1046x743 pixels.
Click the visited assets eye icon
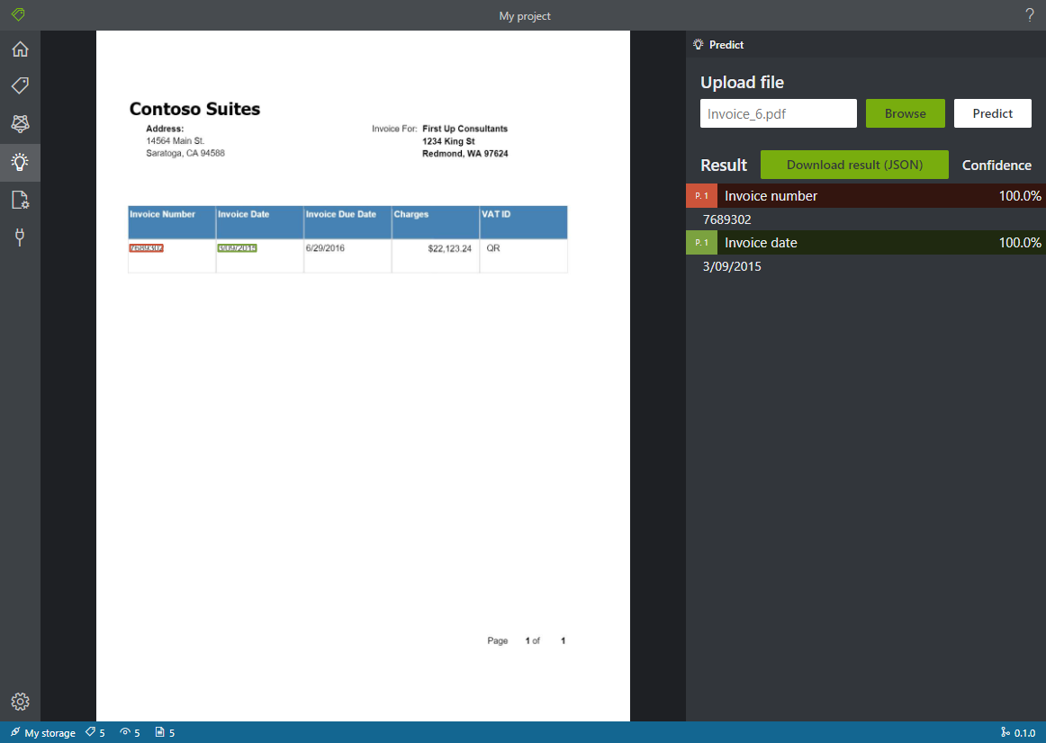(x=125, y=731)
